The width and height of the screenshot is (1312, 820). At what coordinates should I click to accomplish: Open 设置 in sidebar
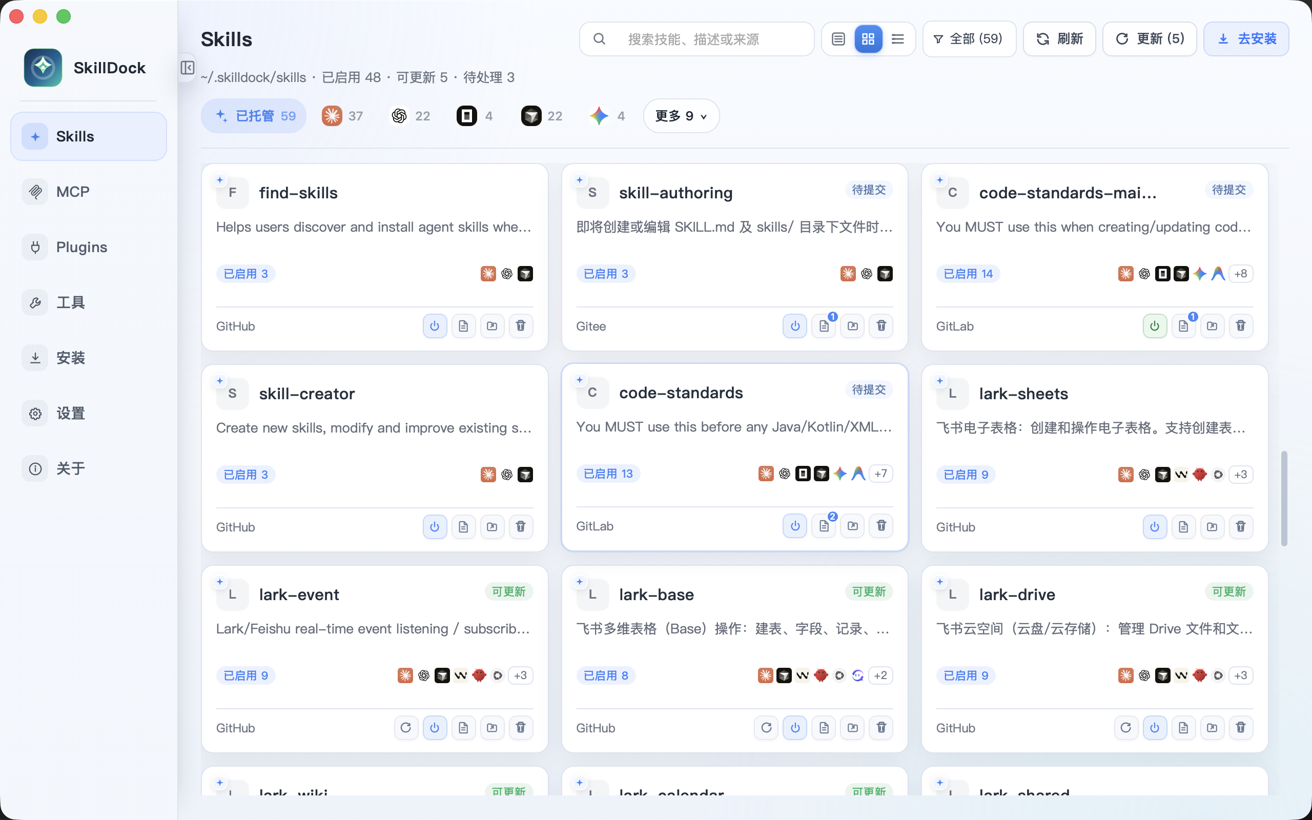[88, 413]
